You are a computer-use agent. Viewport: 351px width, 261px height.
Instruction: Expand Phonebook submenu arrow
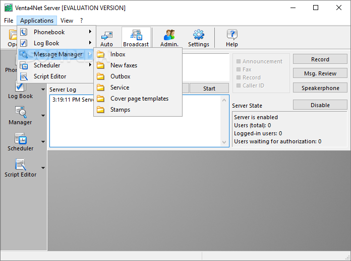point(90,32)
